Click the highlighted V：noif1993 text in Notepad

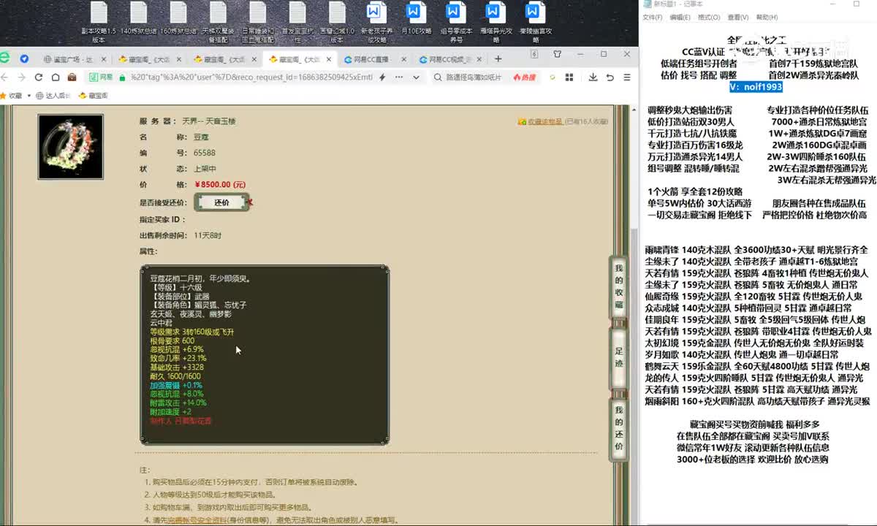tap(756, 87)
